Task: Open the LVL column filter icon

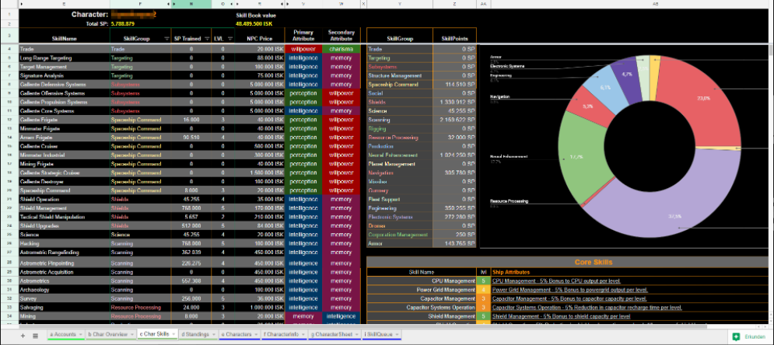Action: tap(232, 37)
